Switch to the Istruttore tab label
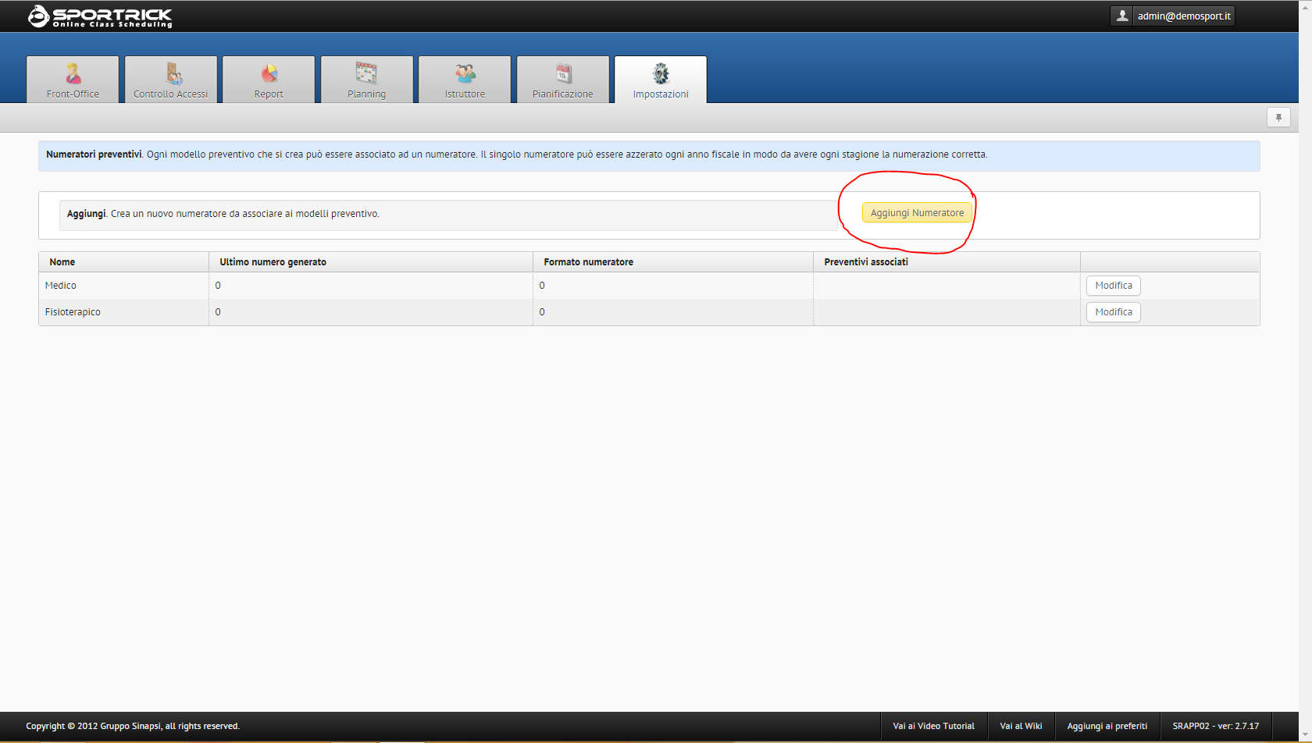1312x743 pixels. (x=465, y=94)
